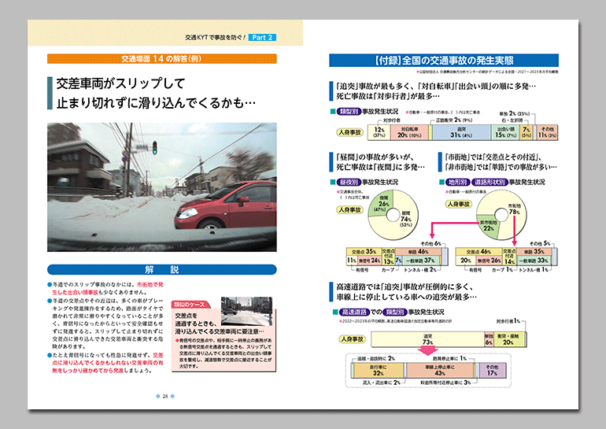Click the blue "解説" section banner
The width and height of the screenshot is (606, 429).
tap(162, 269)
